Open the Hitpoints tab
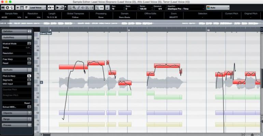 [14, 113]
